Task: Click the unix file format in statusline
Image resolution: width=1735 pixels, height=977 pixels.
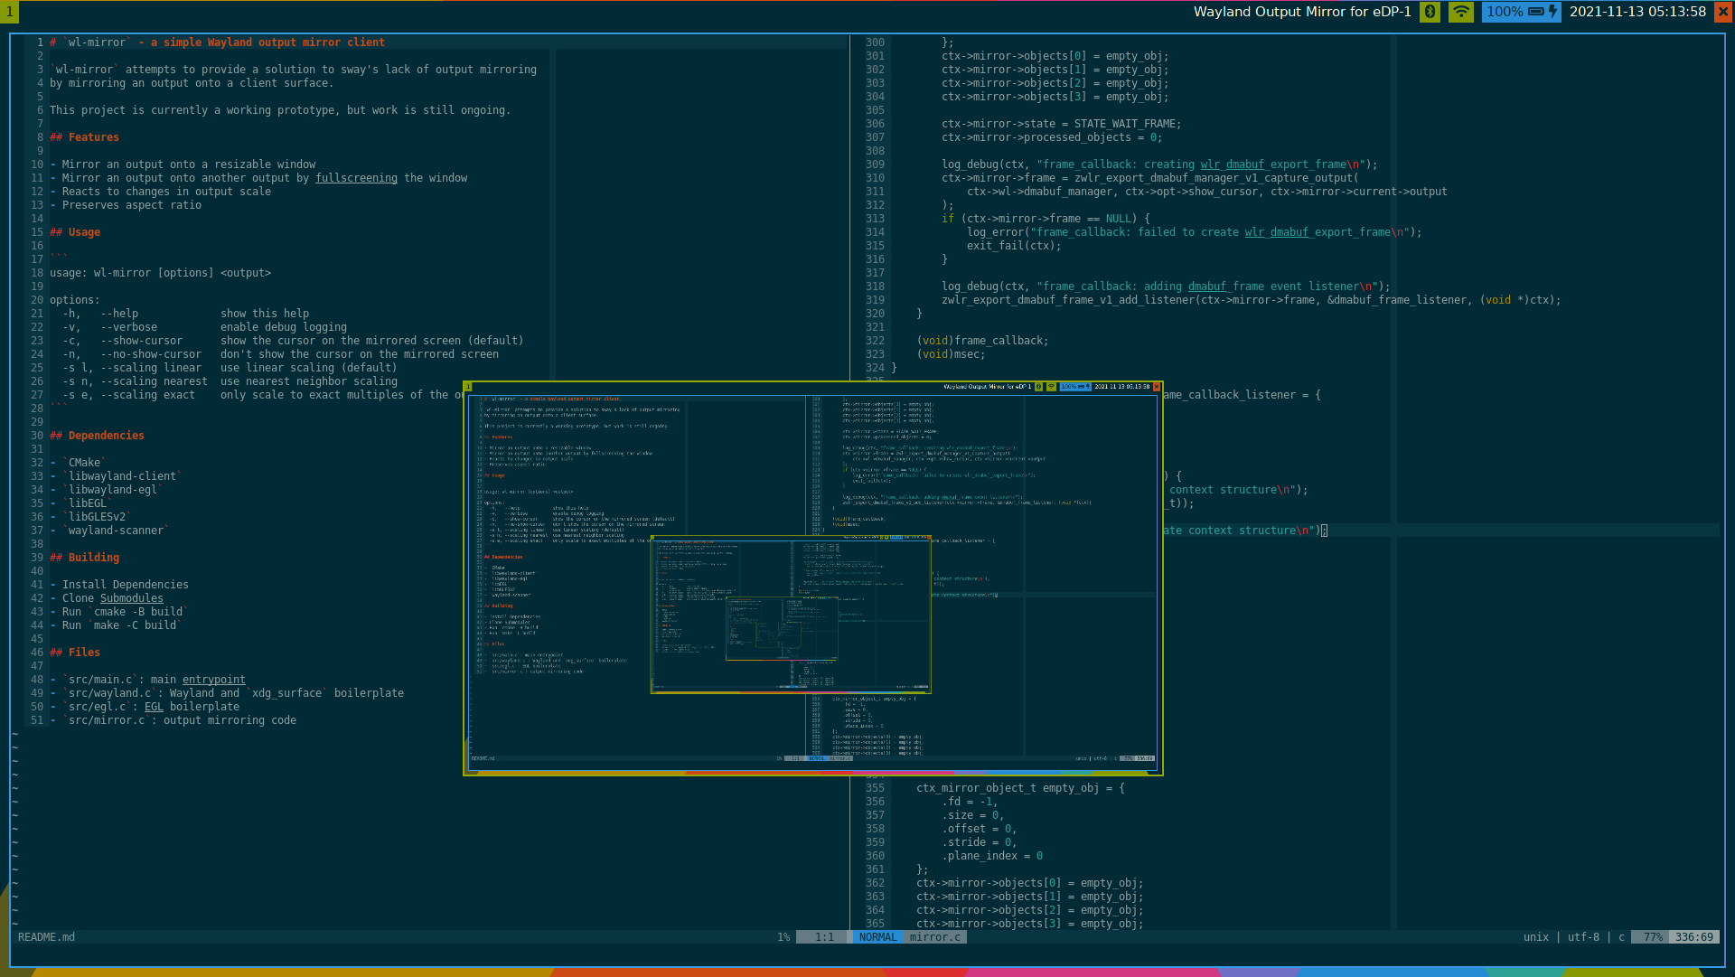Action: 1535,937
